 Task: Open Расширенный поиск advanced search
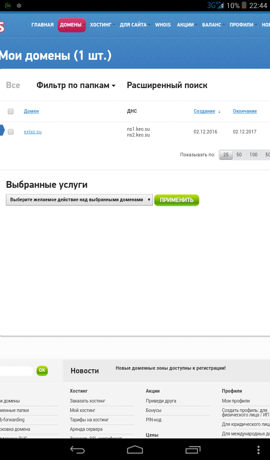click(x=167, y=85)
